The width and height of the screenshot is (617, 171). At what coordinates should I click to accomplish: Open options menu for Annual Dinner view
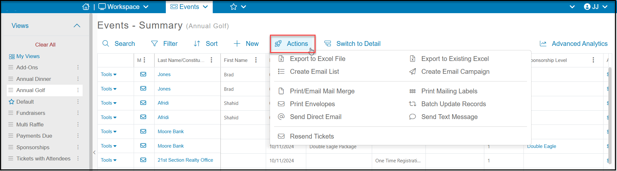(x=78, y=79)
